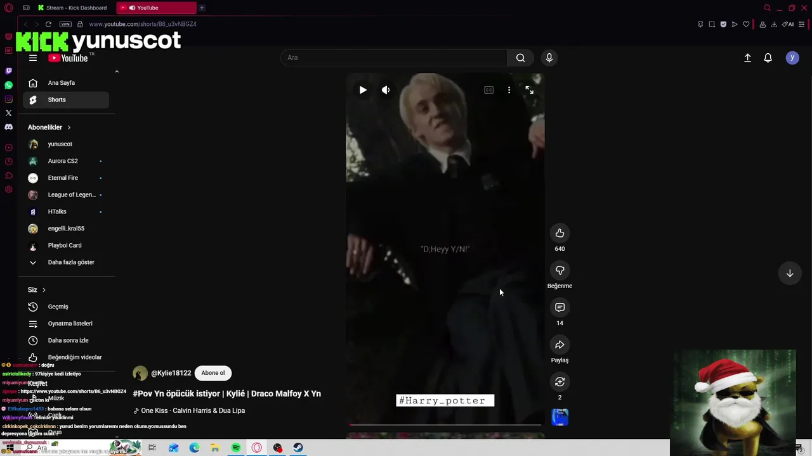Screen dimensions: 812x456
Task: Expand Daha fazla göster subscriptions
Action: pos(66,262)
